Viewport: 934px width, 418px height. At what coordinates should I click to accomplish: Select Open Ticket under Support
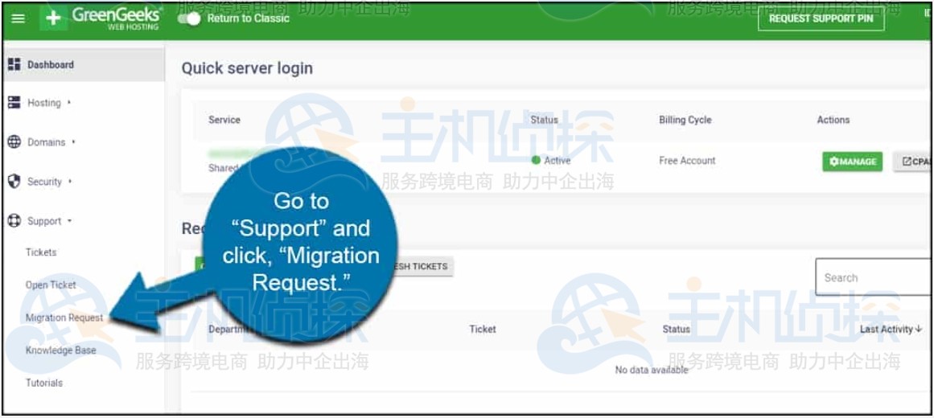coord(51,285)
